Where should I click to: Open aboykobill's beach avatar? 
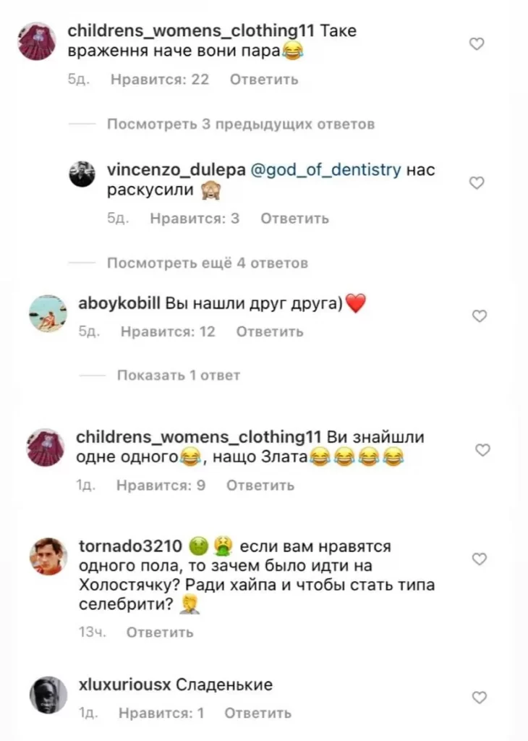tap(48, 313)
